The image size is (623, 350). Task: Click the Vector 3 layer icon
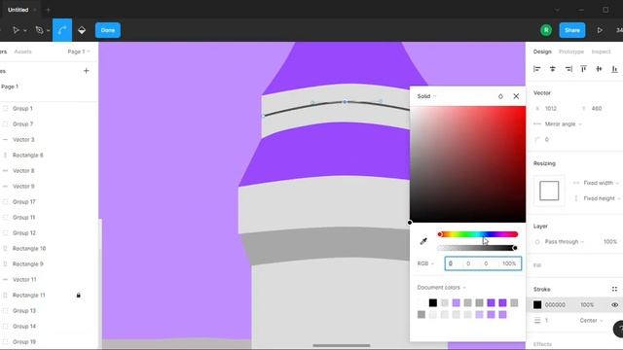pos(5,140)
